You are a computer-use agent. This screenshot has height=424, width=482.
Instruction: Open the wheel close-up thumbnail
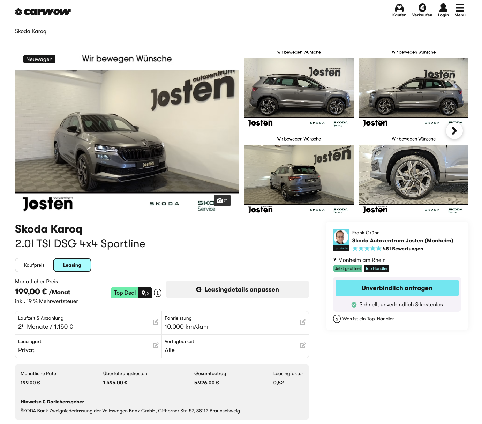click(x=414, y=175)
